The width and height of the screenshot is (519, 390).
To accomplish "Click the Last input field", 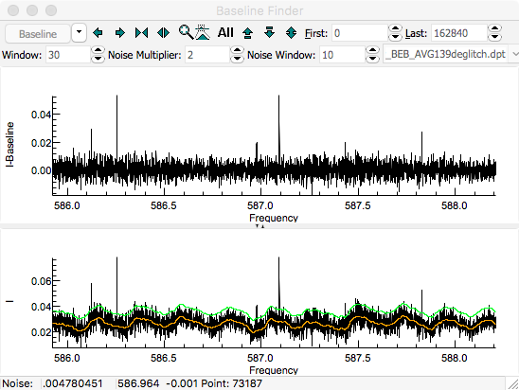I will click(x=459, y=33).
